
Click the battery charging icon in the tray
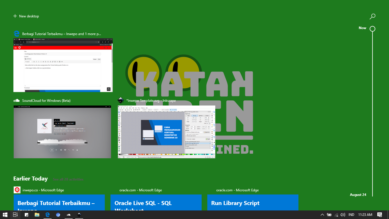[329, 215]
